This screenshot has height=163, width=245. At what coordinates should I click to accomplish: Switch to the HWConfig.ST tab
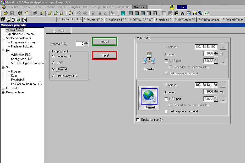[185, 20]
